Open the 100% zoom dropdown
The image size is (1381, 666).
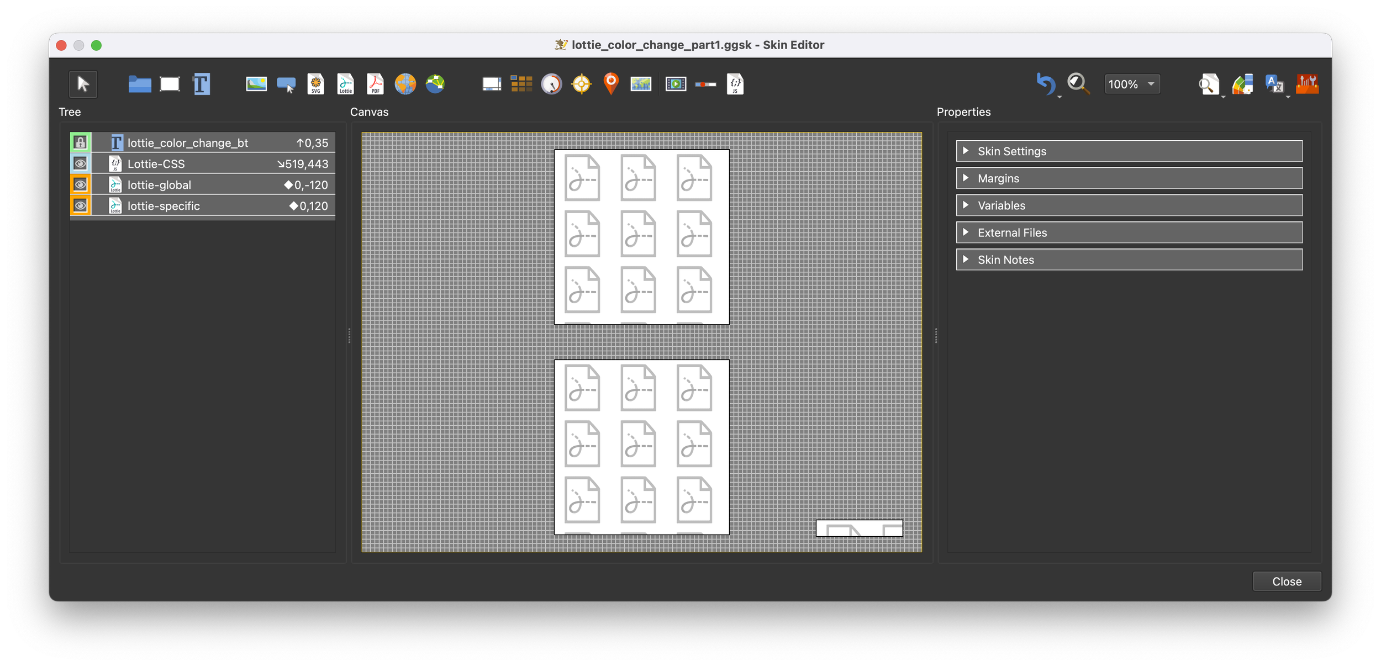click(1132, 84)
